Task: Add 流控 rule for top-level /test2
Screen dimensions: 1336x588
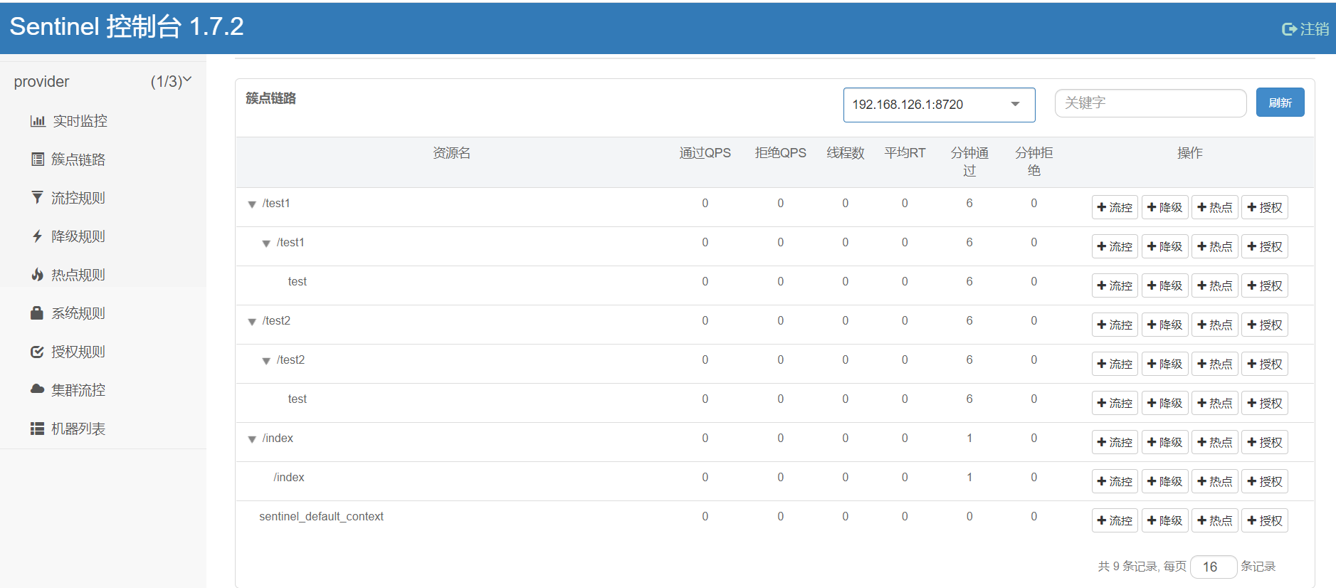Action: point(1115,325)
